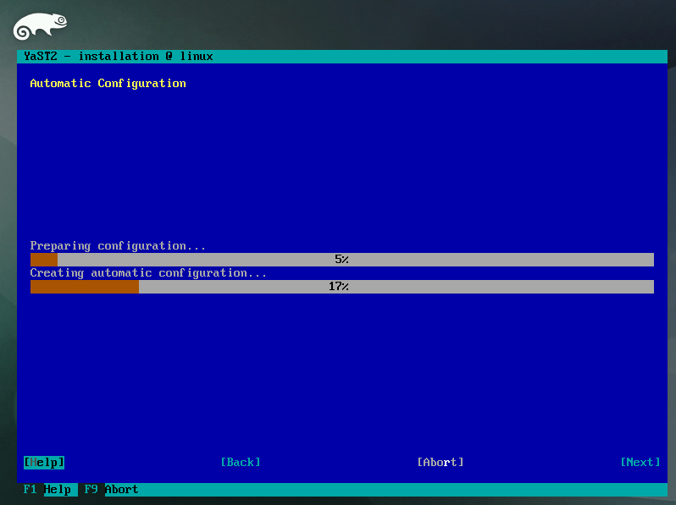676x505 pixels.
Task: Click the Creating automatic configuration 17% progress bar
Action: 342,287
